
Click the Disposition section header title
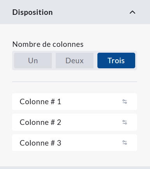point(32,12)
